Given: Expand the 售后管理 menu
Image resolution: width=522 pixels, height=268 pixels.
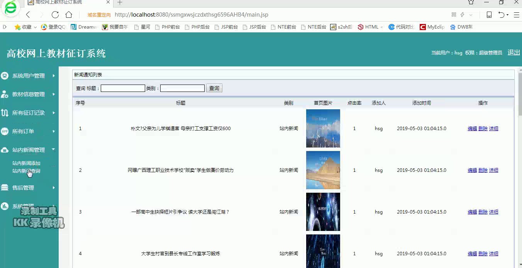Looking at the screenshot, I should pyautogui.click(x=29, y=188).
